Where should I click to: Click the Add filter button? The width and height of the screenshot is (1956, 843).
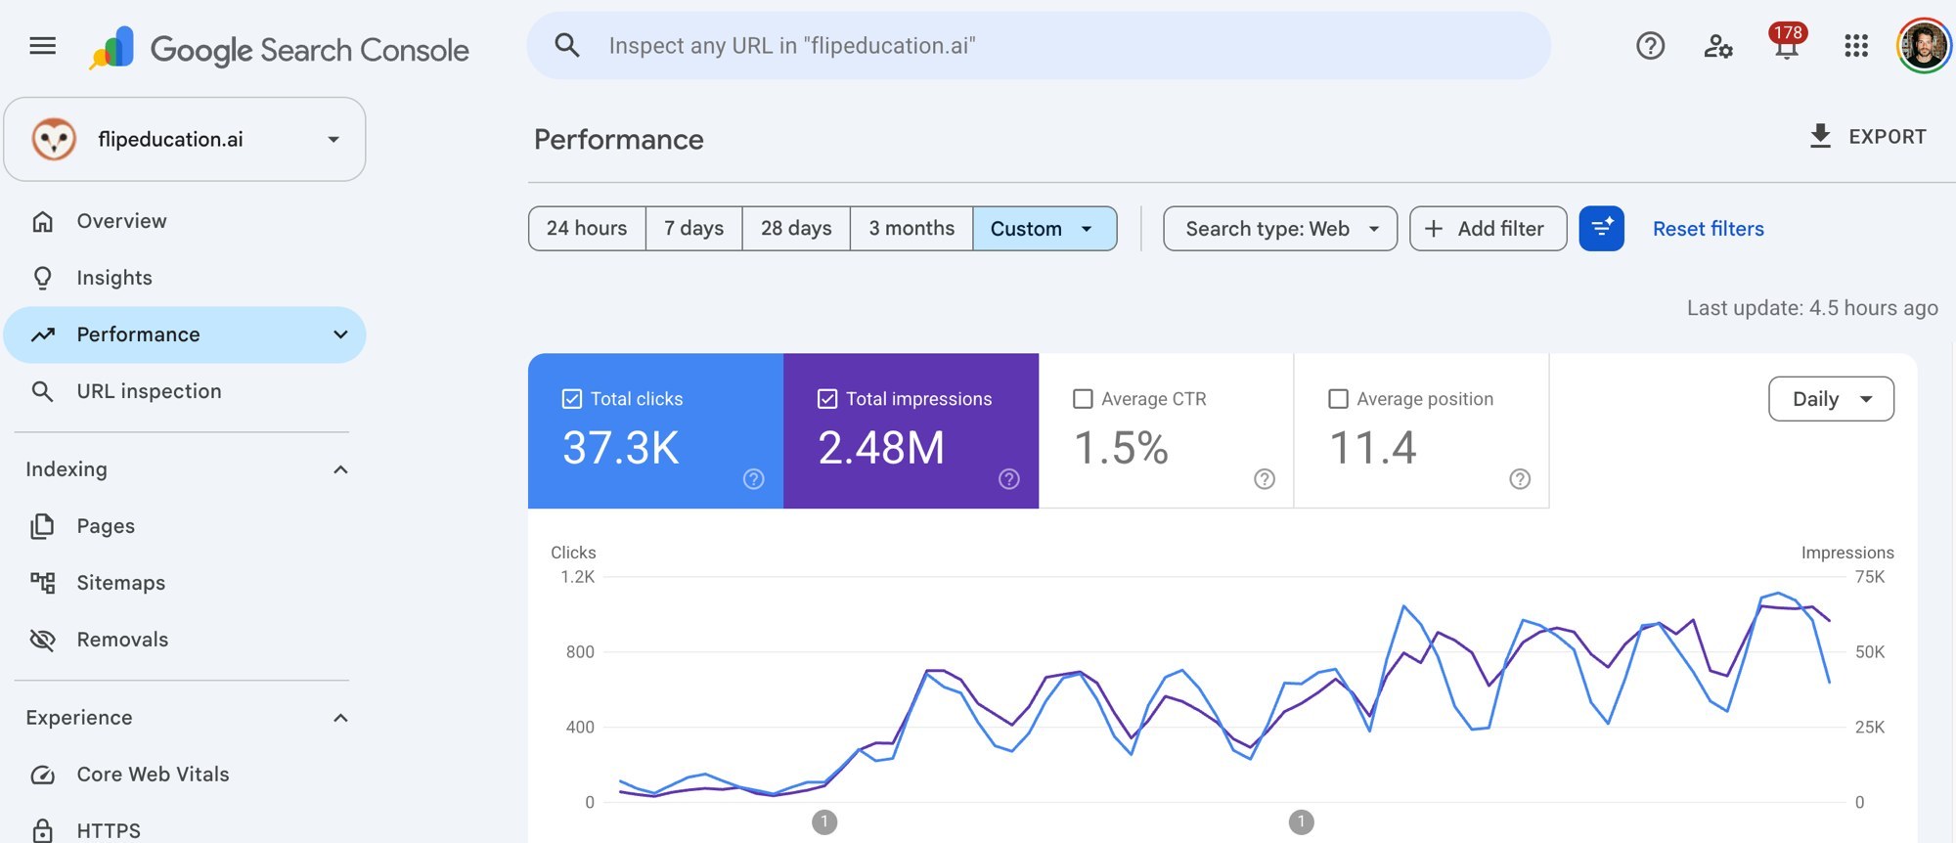coord(1488,229)
